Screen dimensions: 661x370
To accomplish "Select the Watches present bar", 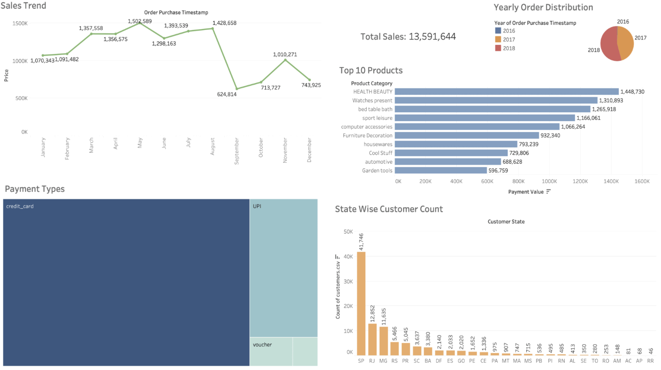I will click(498, 100).
